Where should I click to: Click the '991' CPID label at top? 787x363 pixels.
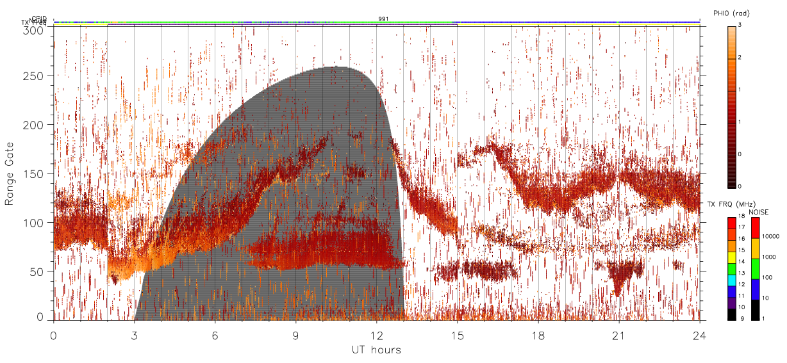click(383, 19)
